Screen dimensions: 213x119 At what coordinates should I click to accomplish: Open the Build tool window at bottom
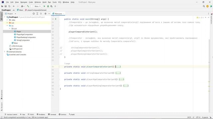[72, 114]
